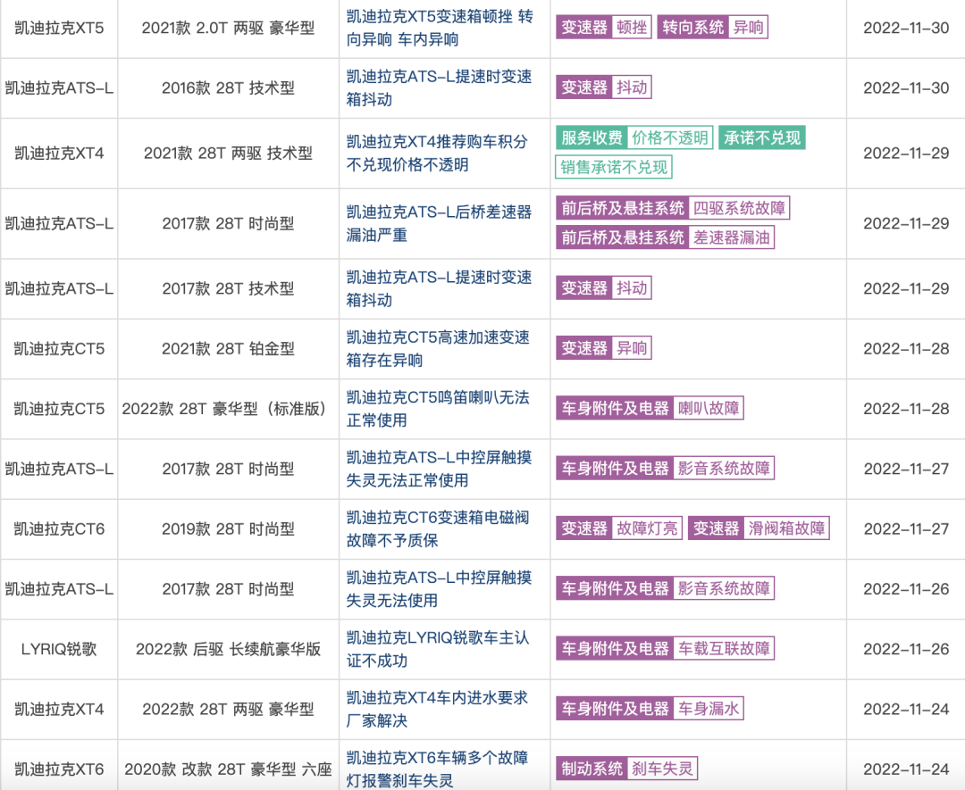Click the 变速器 顿挫 tag

point(603,28)
